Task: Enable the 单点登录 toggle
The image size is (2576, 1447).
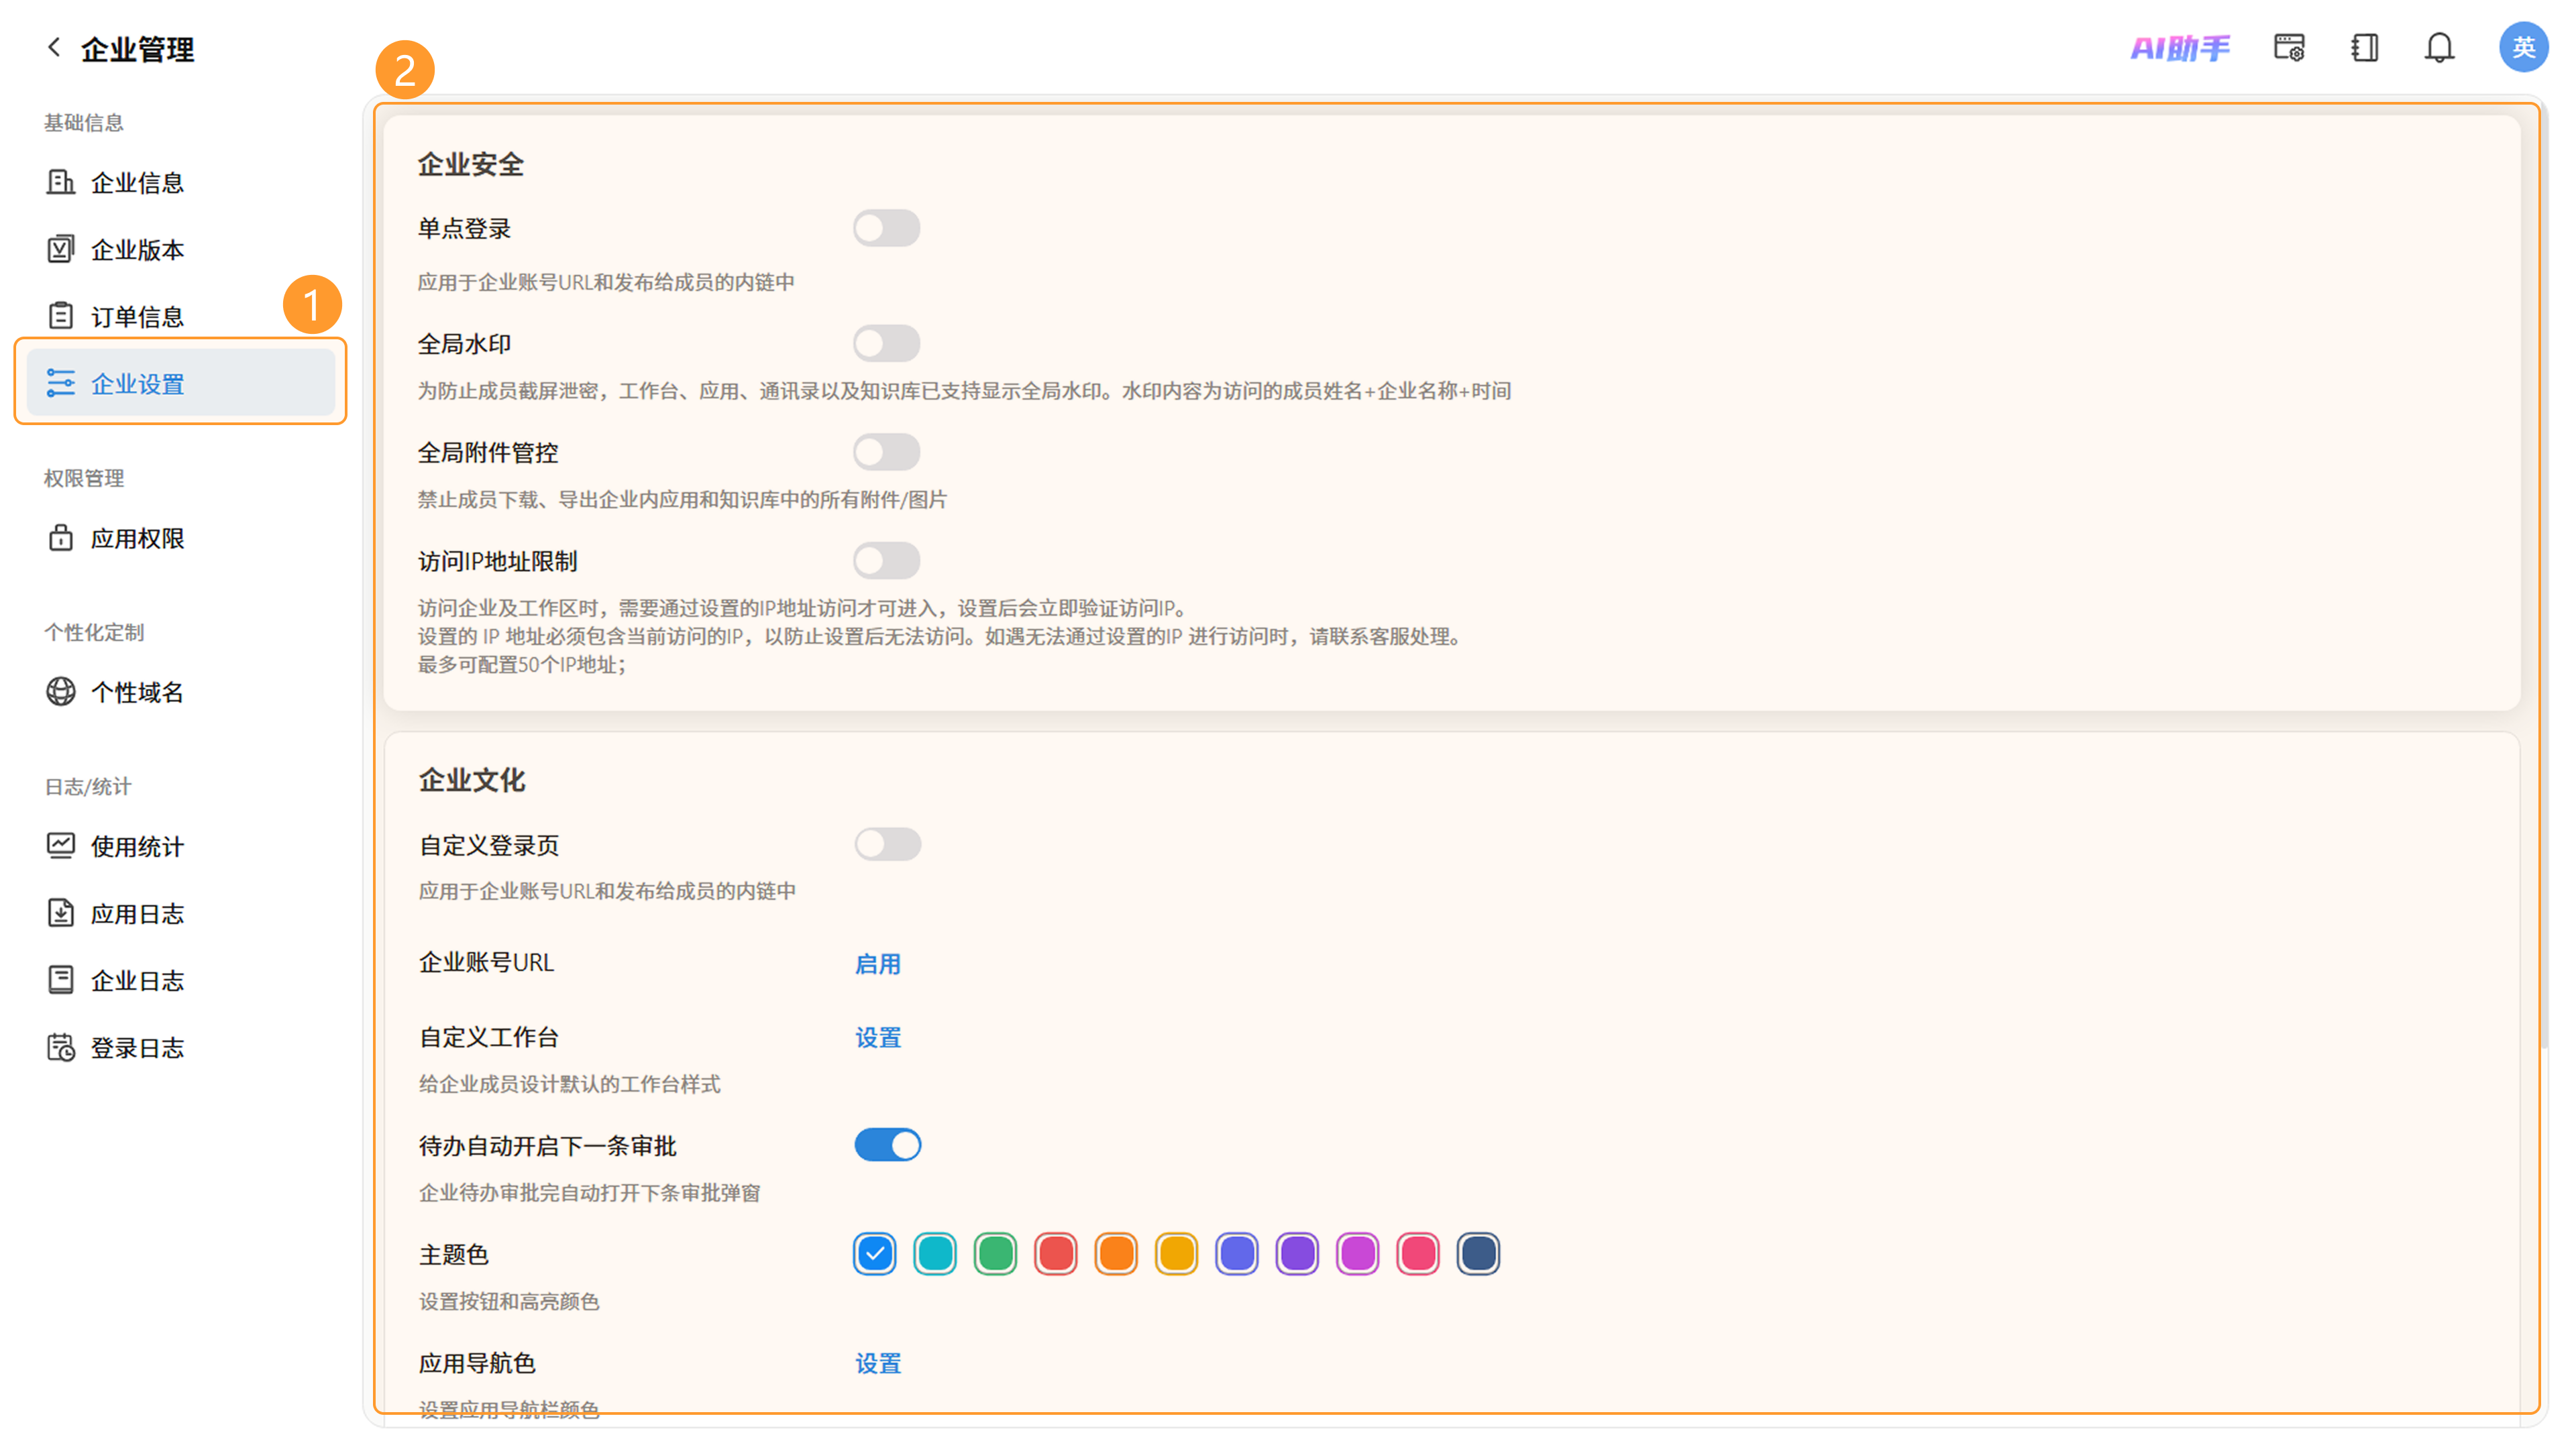Action: pos(886,228)
